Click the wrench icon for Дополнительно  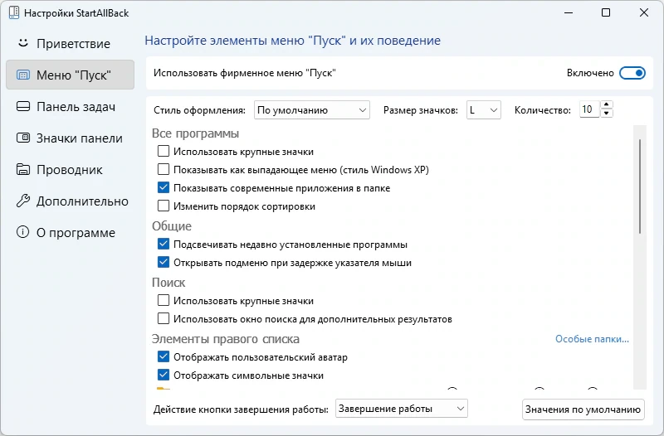click(23, 201)
